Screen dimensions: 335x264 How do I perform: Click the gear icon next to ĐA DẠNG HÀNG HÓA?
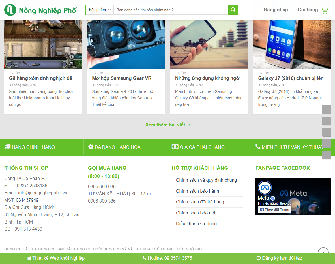pyautogui.click(x=91, y=147)
